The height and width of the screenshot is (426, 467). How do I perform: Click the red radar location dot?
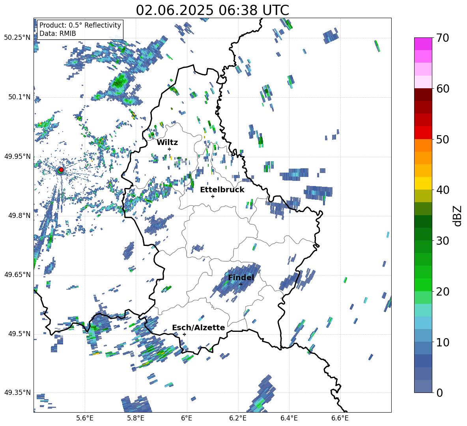pos(61,170)
